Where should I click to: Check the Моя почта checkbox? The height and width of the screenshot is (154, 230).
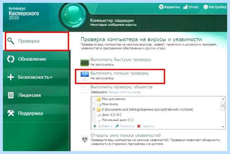pyautogui.click(x=94, y=104)
